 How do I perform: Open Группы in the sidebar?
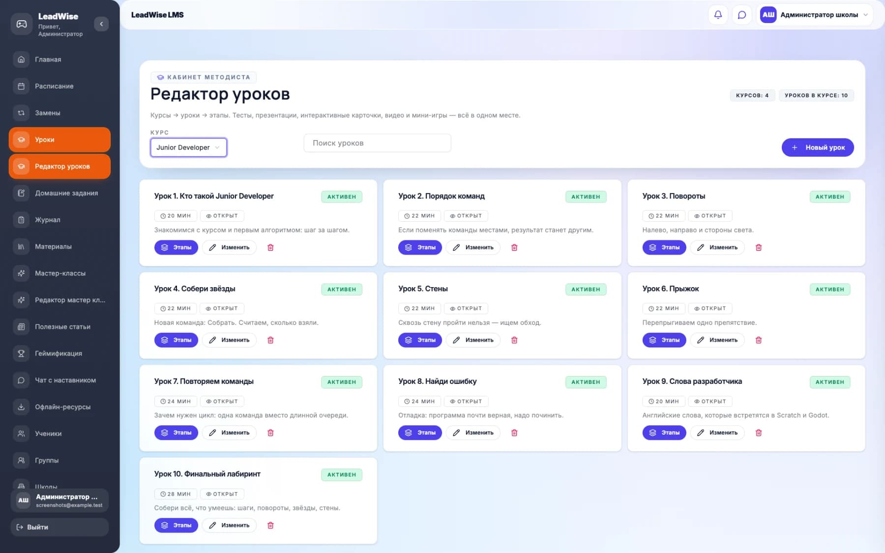(x=59, y=460)
